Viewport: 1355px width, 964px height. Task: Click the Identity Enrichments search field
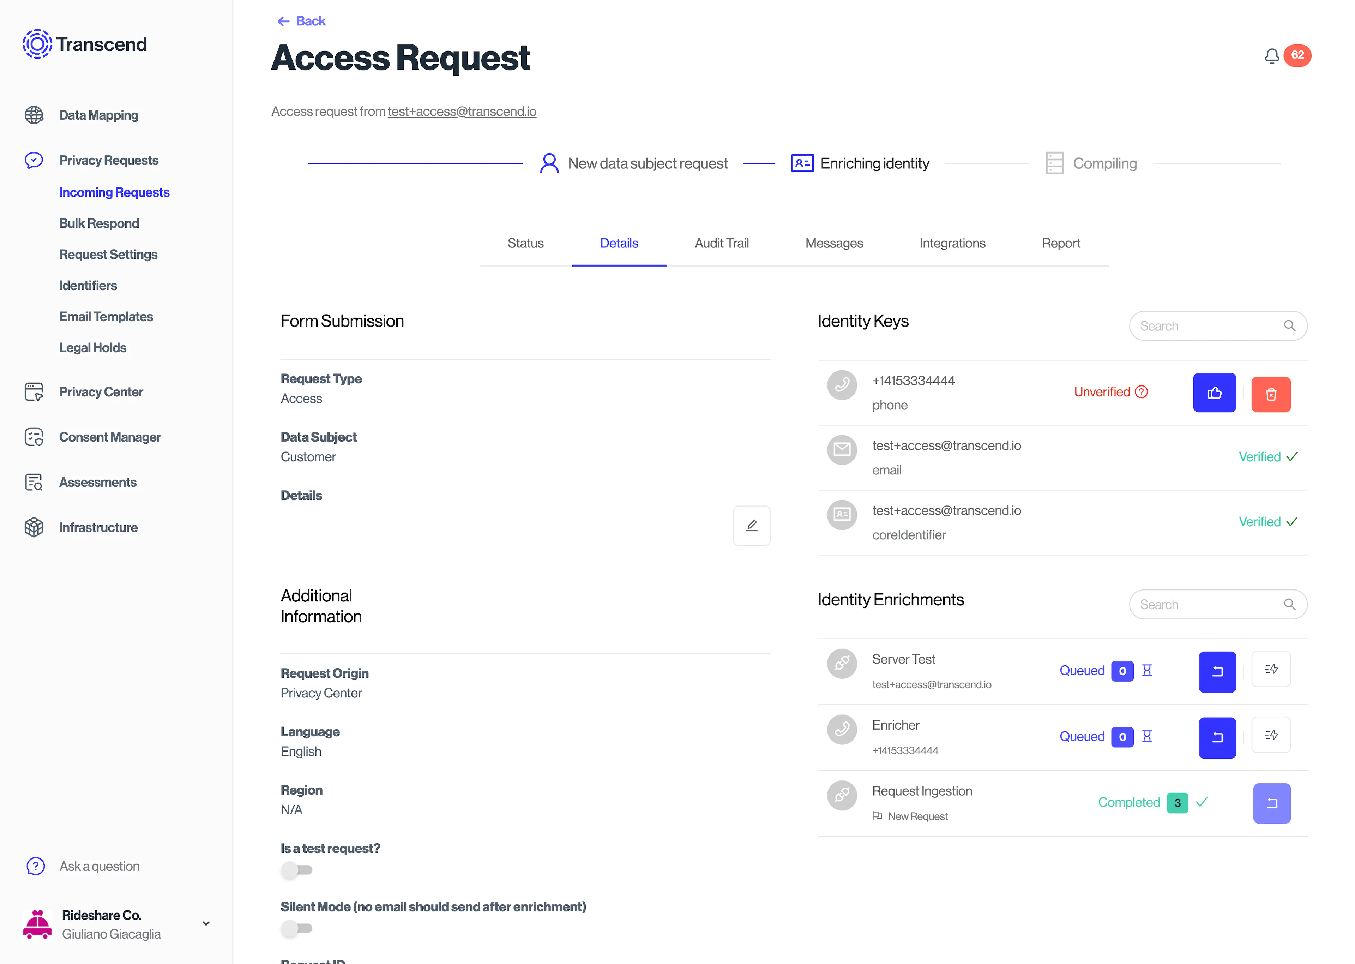click(1217, 604)
